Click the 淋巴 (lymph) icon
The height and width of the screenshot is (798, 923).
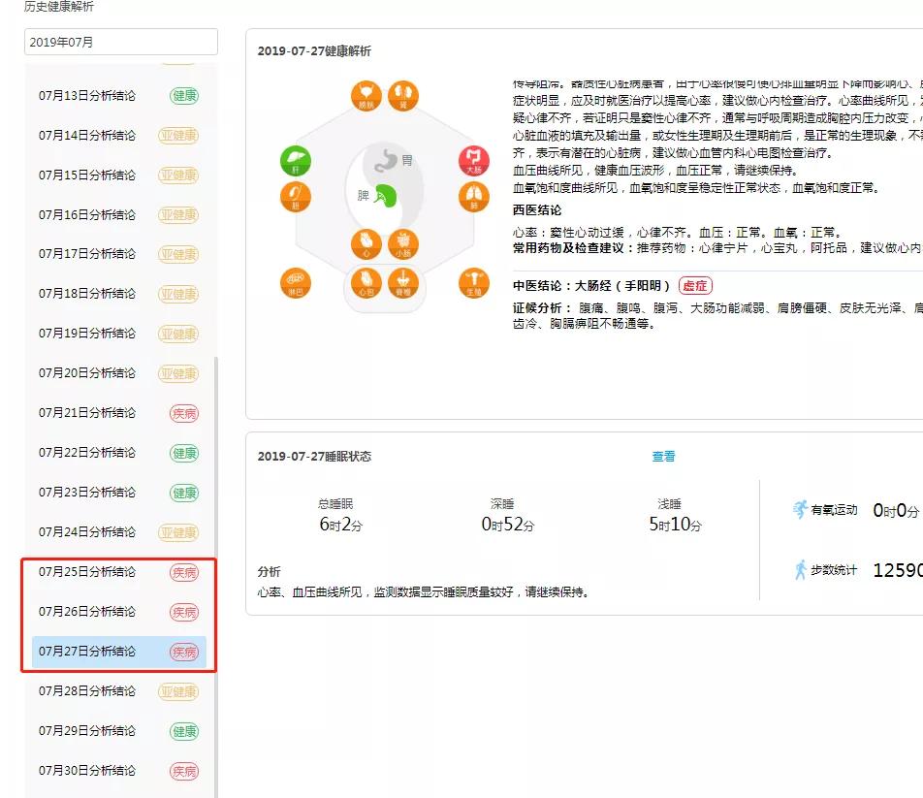295,282
